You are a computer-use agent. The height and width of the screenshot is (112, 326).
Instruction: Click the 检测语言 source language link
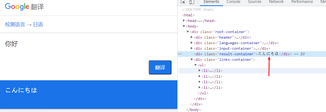(x=15, y=25)
